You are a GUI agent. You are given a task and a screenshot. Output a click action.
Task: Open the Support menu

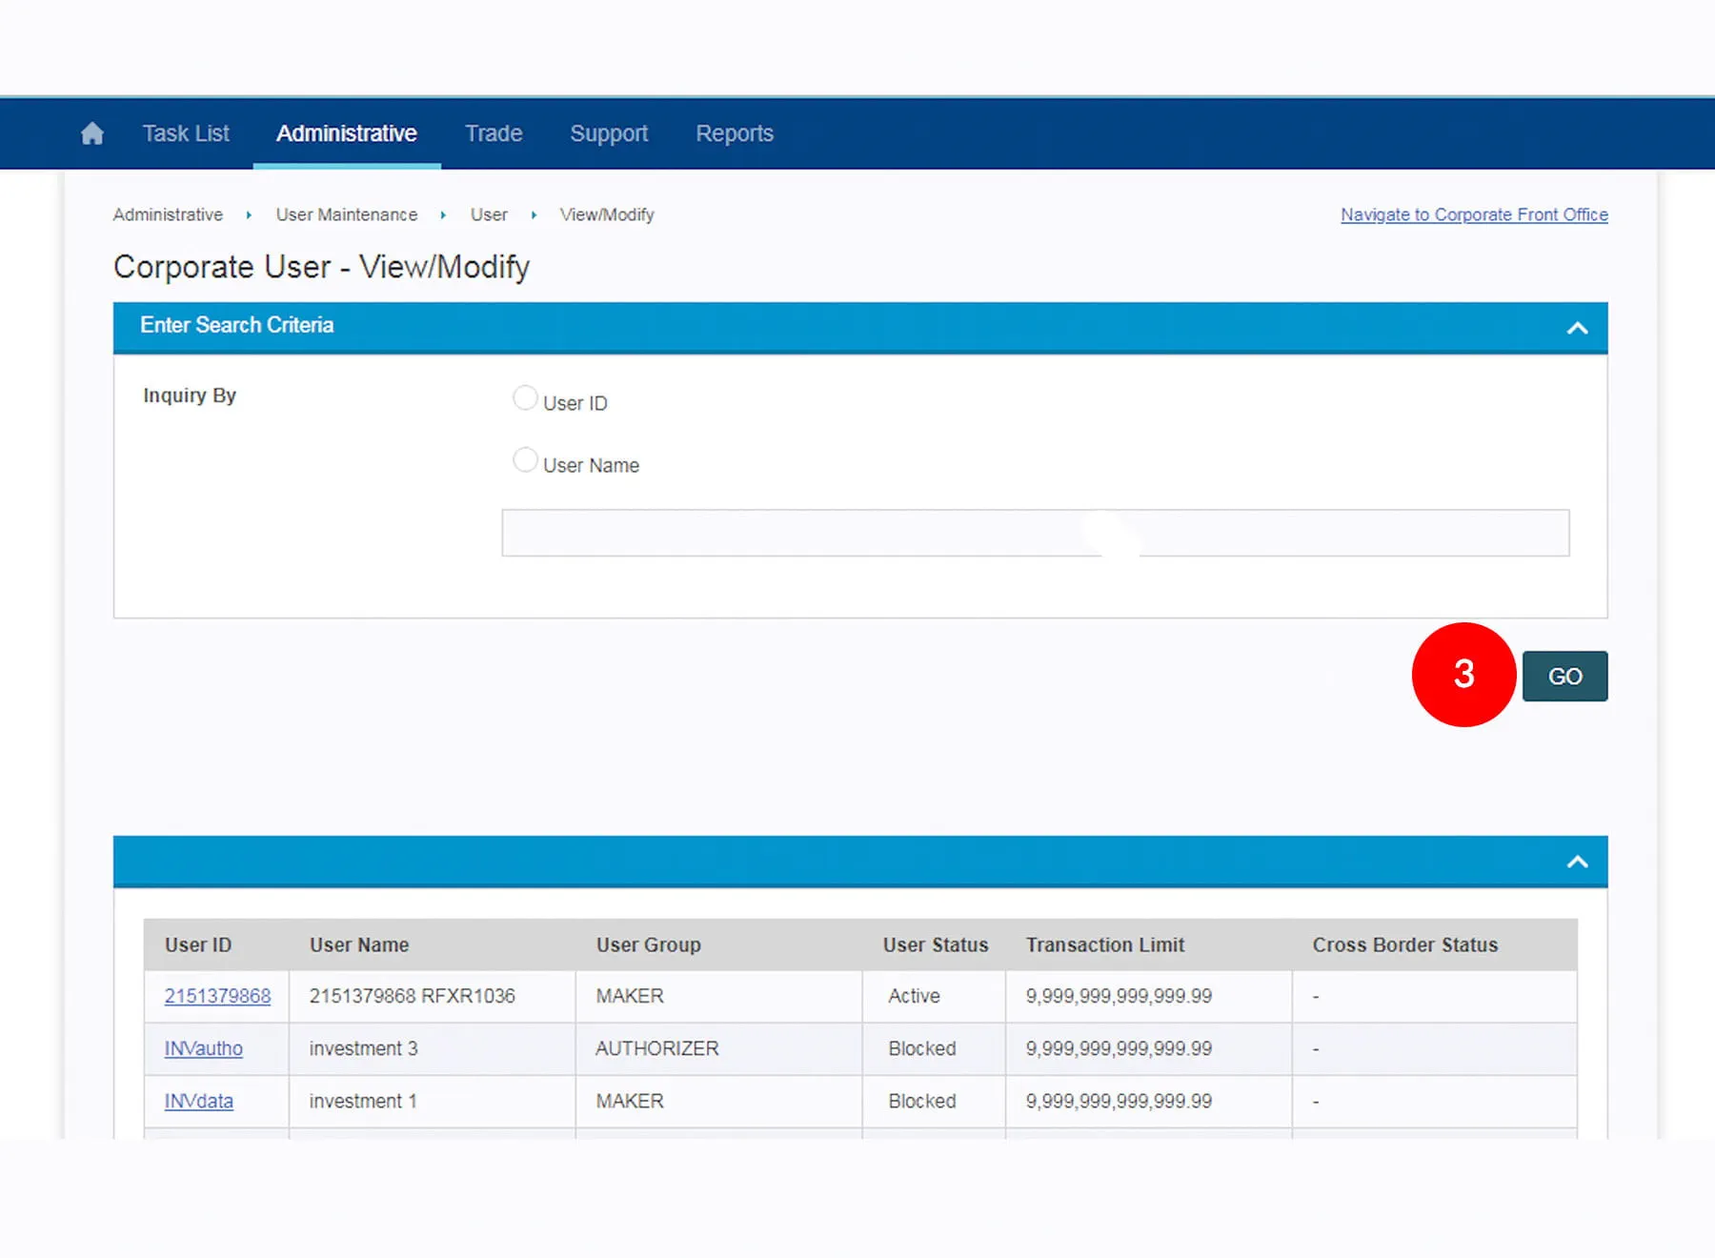(x=608, y=133)
